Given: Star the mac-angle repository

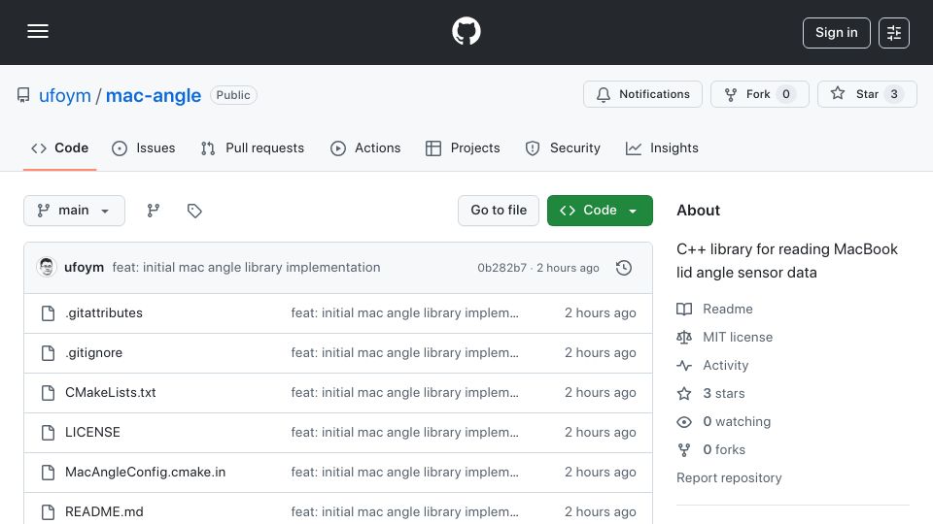Looking at the screenshot, I should (x=867, y=94).
